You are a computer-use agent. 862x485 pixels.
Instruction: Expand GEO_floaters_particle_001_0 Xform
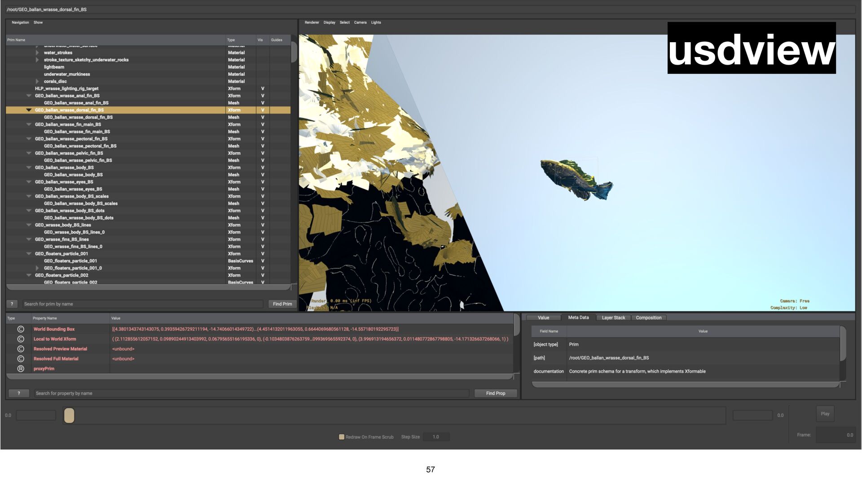(x=37, y=268)
